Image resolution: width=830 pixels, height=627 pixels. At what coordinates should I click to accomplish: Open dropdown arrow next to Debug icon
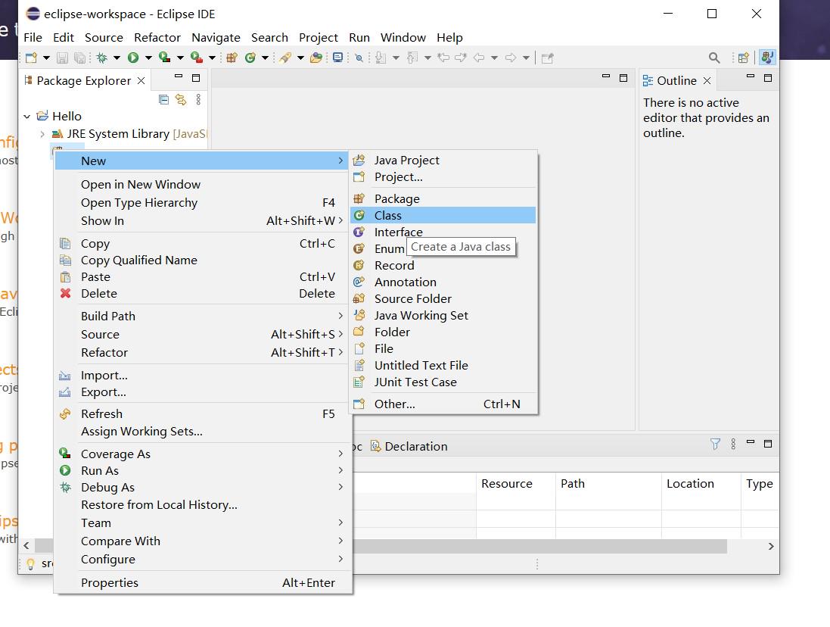click(117, 58)
